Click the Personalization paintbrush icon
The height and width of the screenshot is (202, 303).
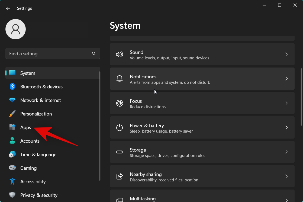coord(12,114)
